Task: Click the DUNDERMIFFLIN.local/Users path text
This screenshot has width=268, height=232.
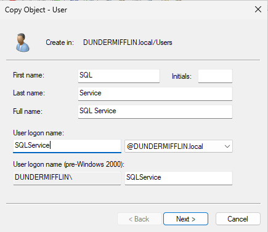Action: (128, 42)
